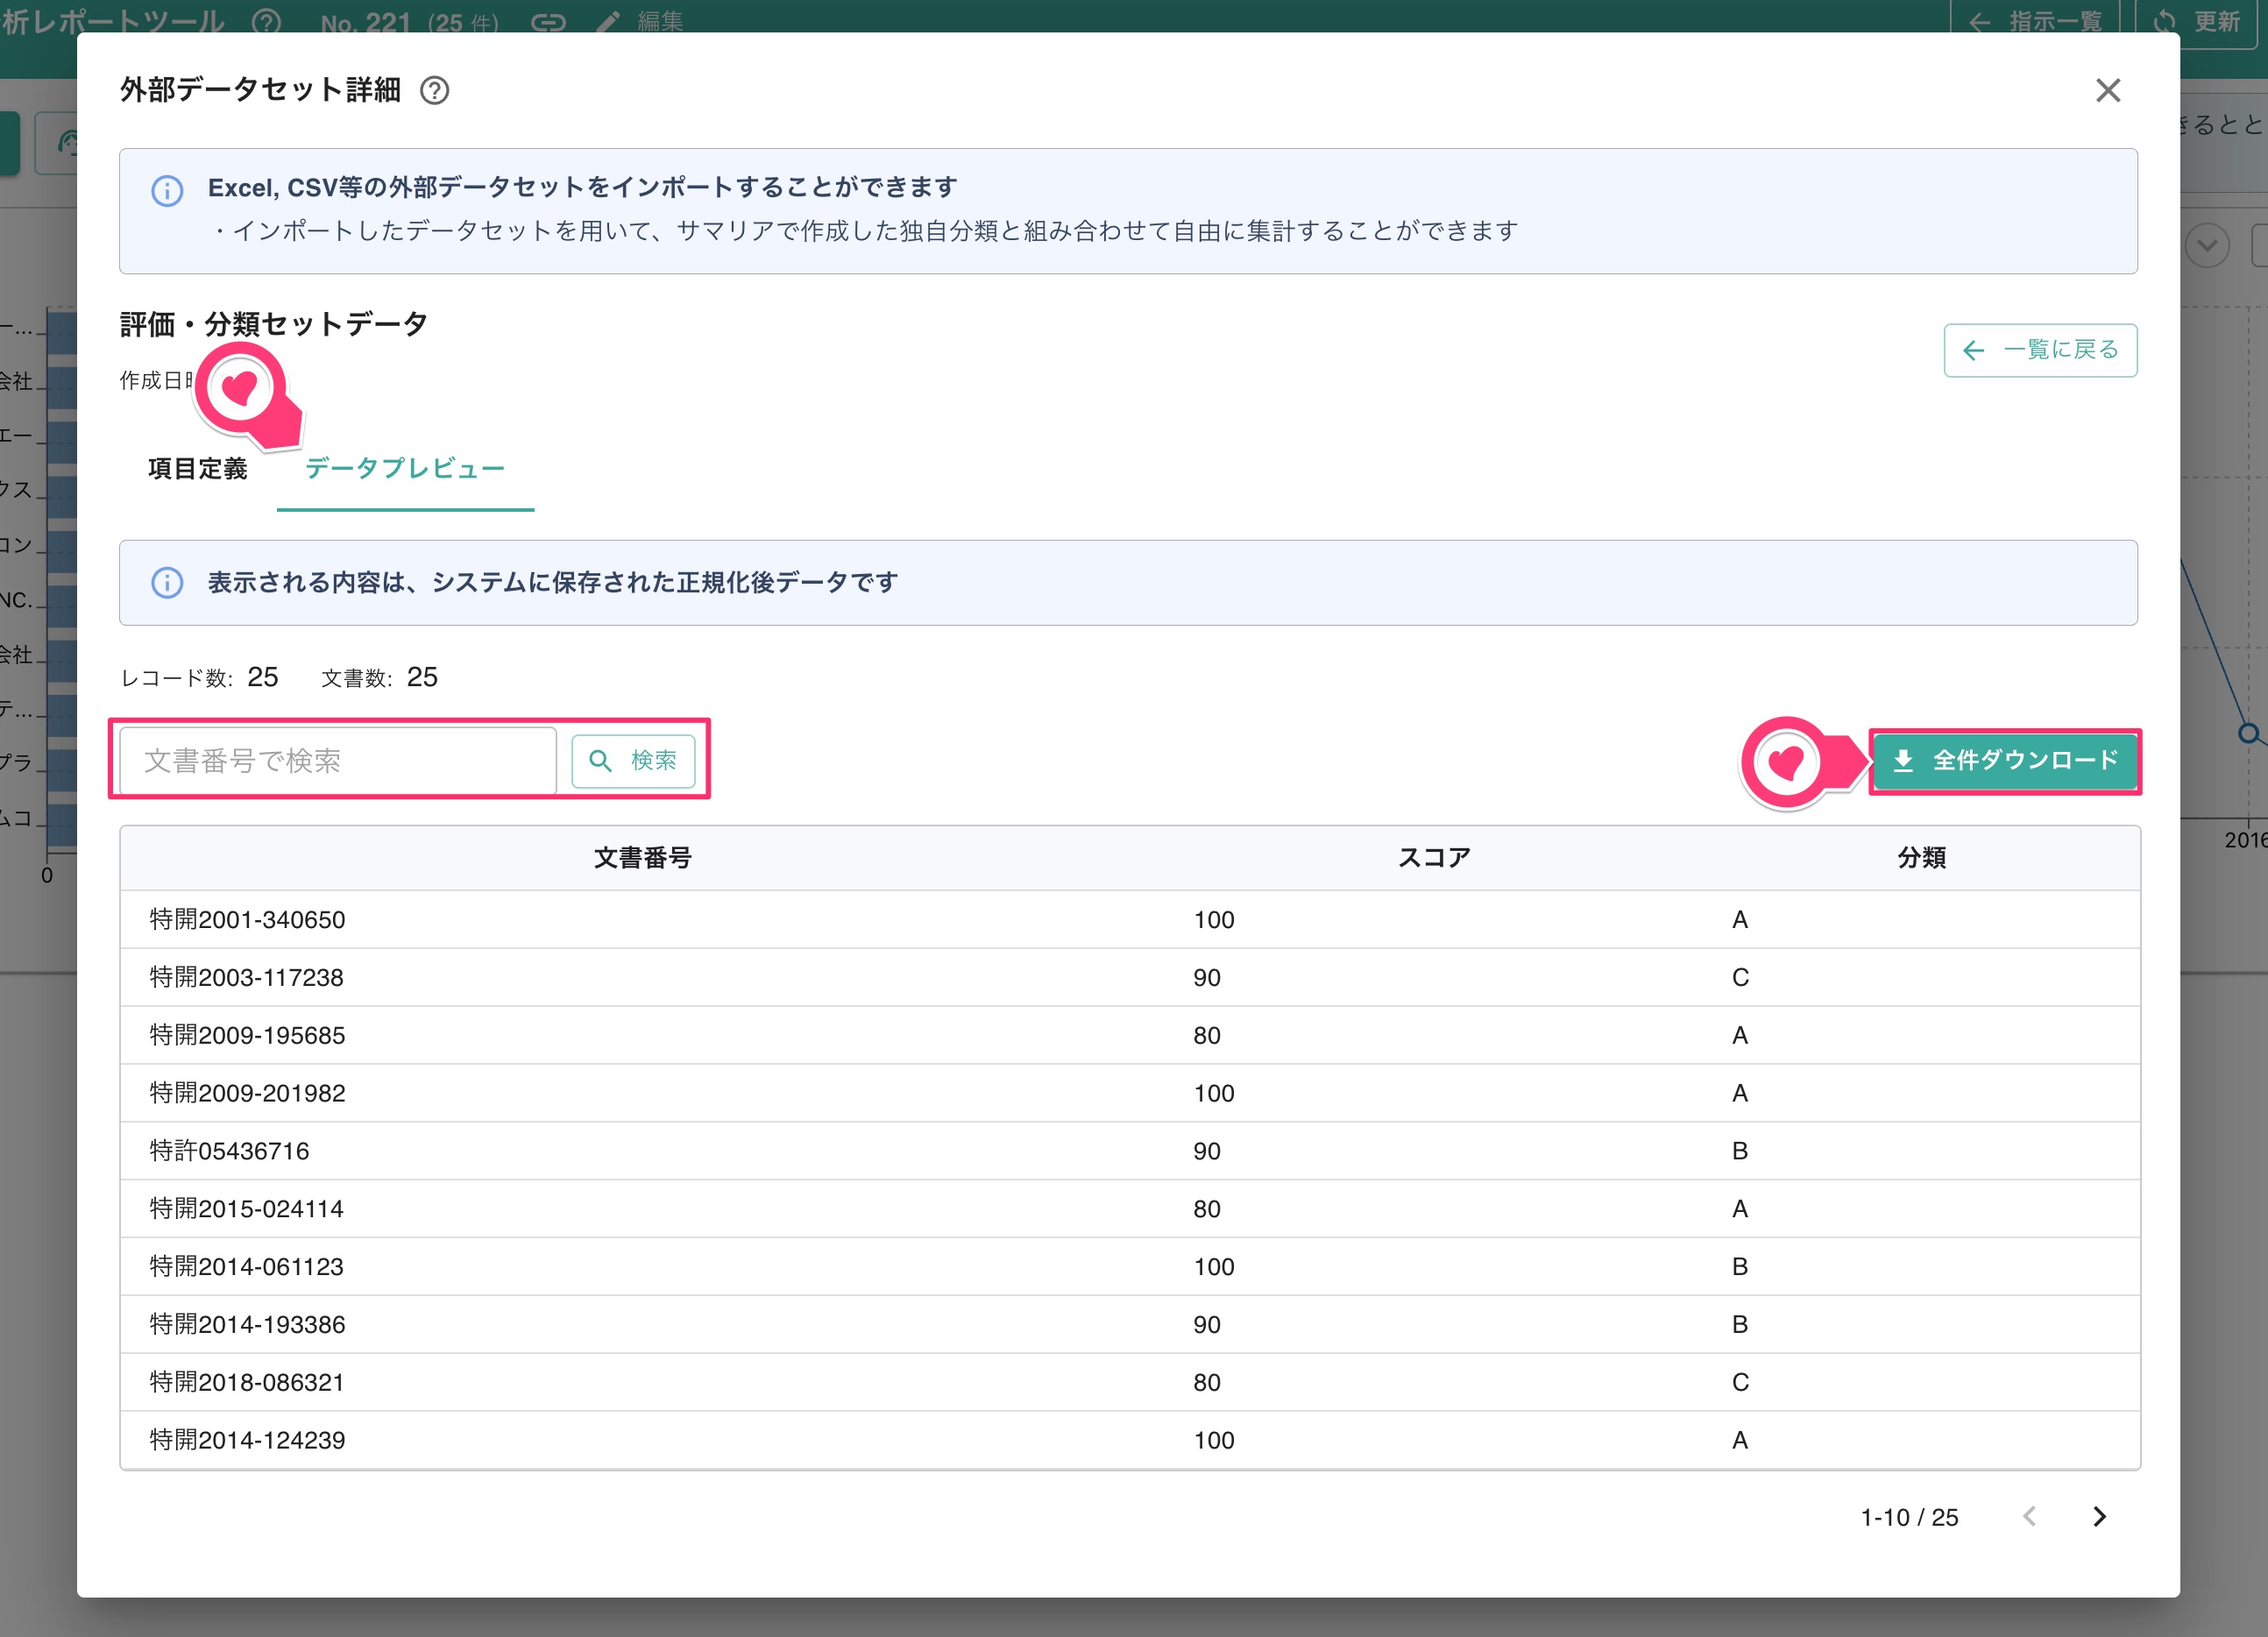Click the 検索 button
This screenshot has width=2268, height=1637.
click(x=633, y=761)
